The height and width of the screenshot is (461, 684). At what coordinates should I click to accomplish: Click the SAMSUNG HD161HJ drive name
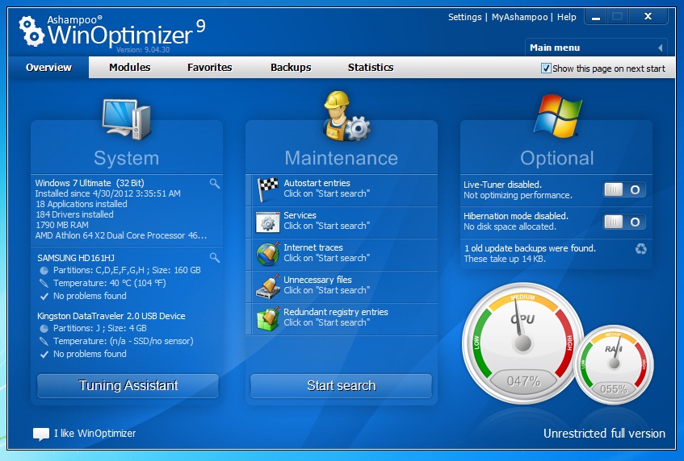[x=76, y=258]
